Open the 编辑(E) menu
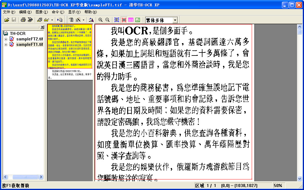This screenshot has height=190, width=304. [x=25, y=12]
